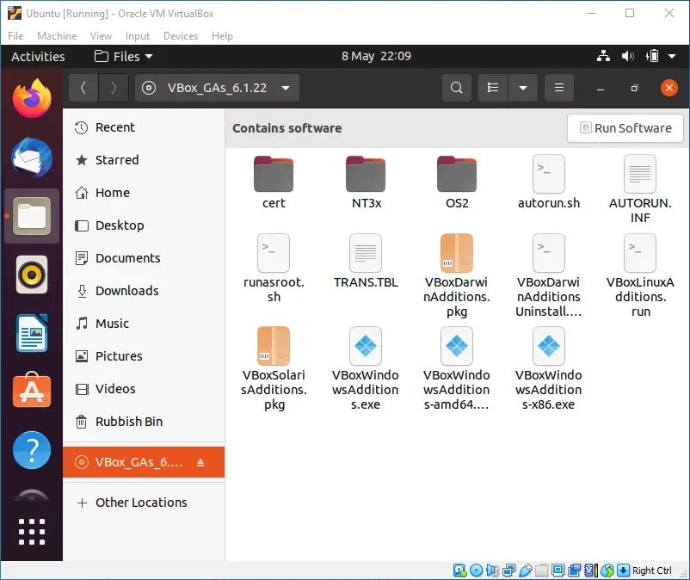The width and height of the screenshot is (690, 580).
Task: Expand the system menu arrow in top bar
Action: click(672, 56)
